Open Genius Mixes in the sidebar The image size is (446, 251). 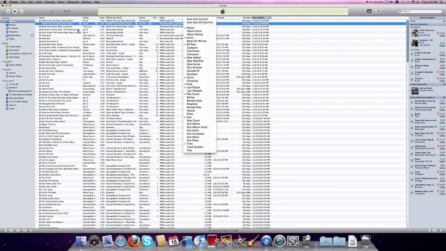tap(15, 76)
